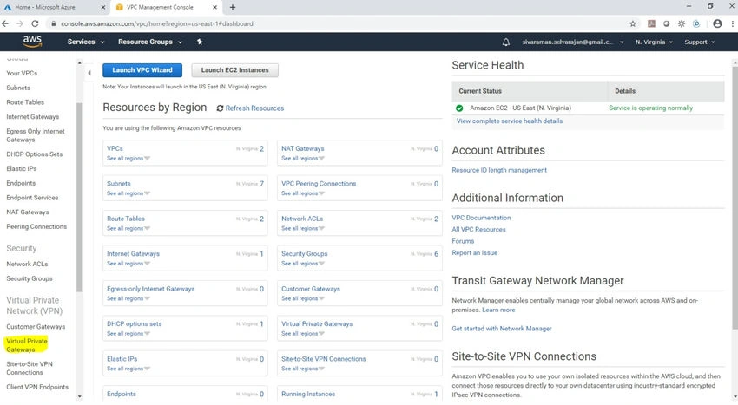Reload the page with browser refresh icon

click(x=35, y=23)
